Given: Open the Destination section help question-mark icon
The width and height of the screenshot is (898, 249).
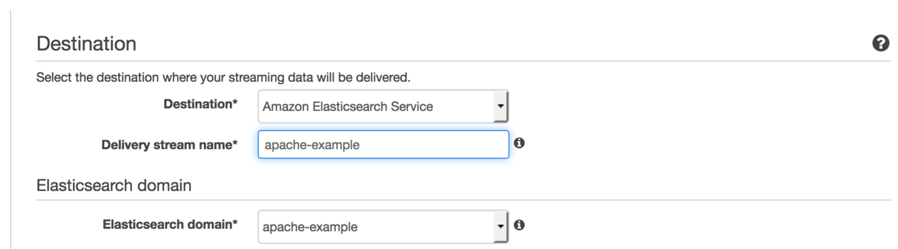Looking at the screenshot, I should (x=880, y=44).
